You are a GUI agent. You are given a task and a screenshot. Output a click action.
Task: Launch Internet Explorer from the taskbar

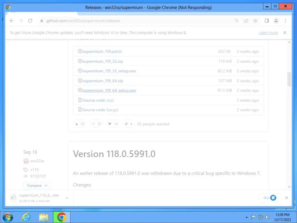(26, 217)
